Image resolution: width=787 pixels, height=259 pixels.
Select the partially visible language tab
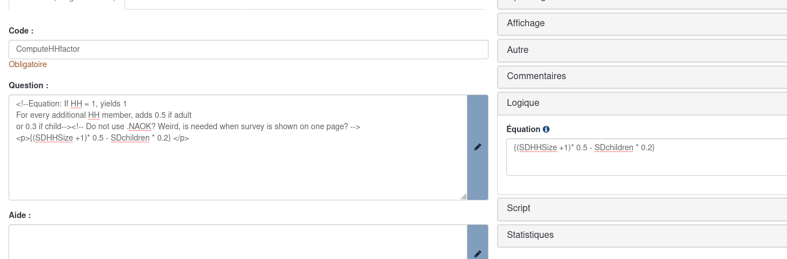click(67, 4)
